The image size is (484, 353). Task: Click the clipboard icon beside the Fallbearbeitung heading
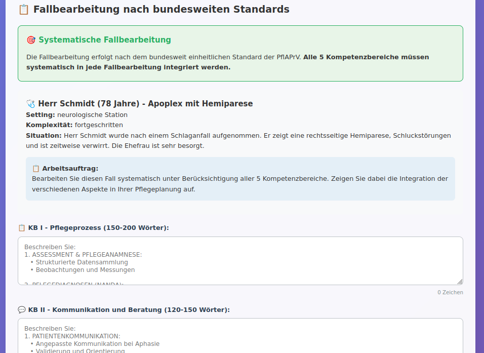point(23,10)
